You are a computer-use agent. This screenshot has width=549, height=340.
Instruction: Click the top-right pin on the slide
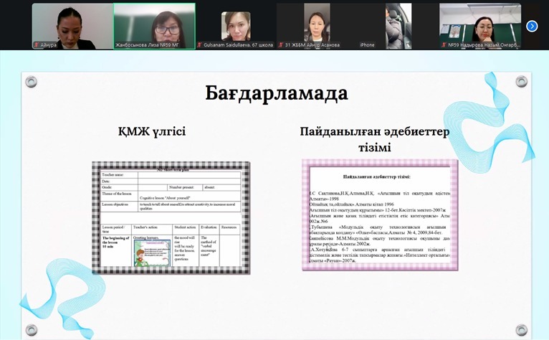(521, 82)
